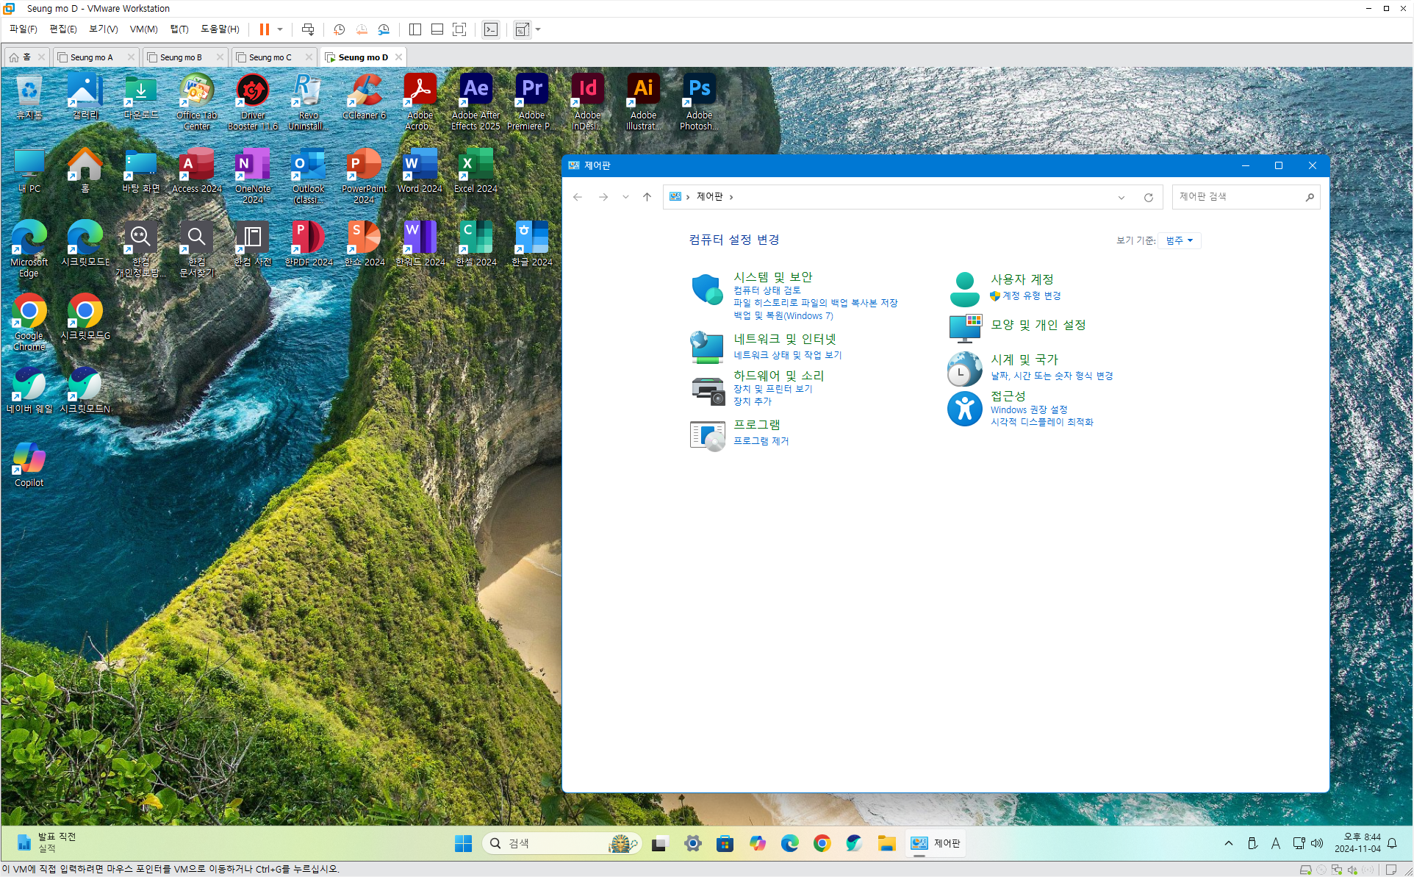The height and width of the screenshot is (877, 1414).
Task: Open the Accessibility category icon
Action: pyautogui.click(x=964, y=409)
